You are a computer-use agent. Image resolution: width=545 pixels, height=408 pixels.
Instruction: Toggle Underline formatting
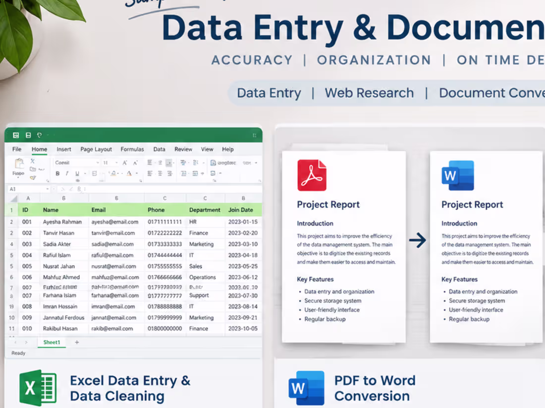[77, 173]
